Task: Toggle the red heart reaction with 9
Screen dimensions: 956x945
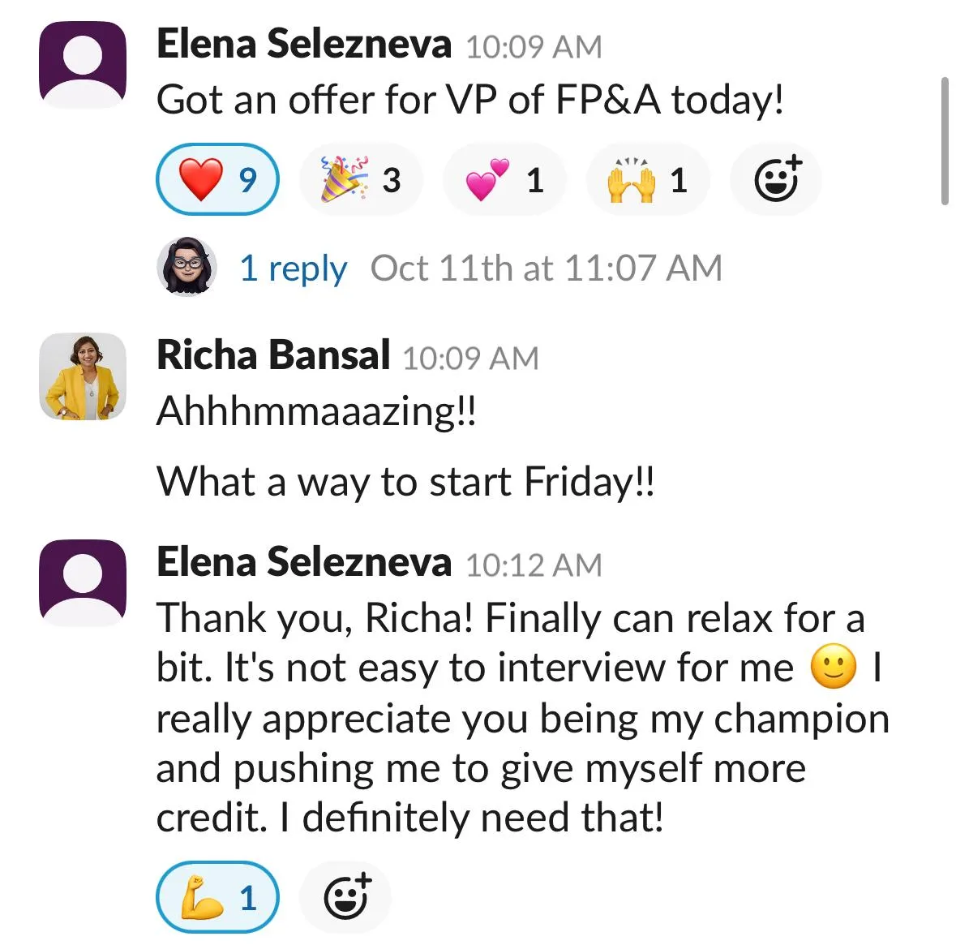Action: point(217,179)
